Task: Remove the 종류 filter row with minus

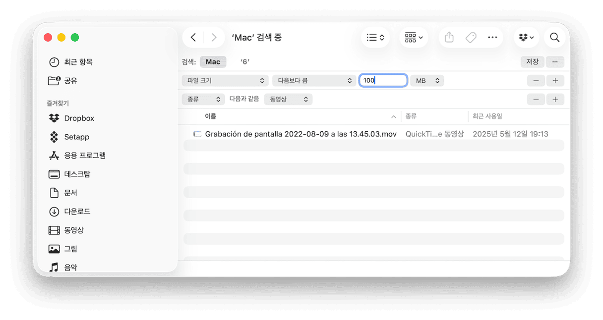Action: click(x=536, y=99)
